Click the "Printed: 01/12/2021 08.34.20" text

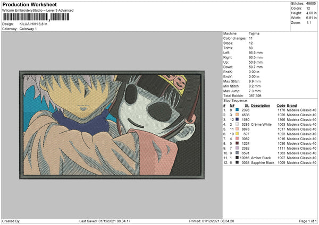coord(212,221)
